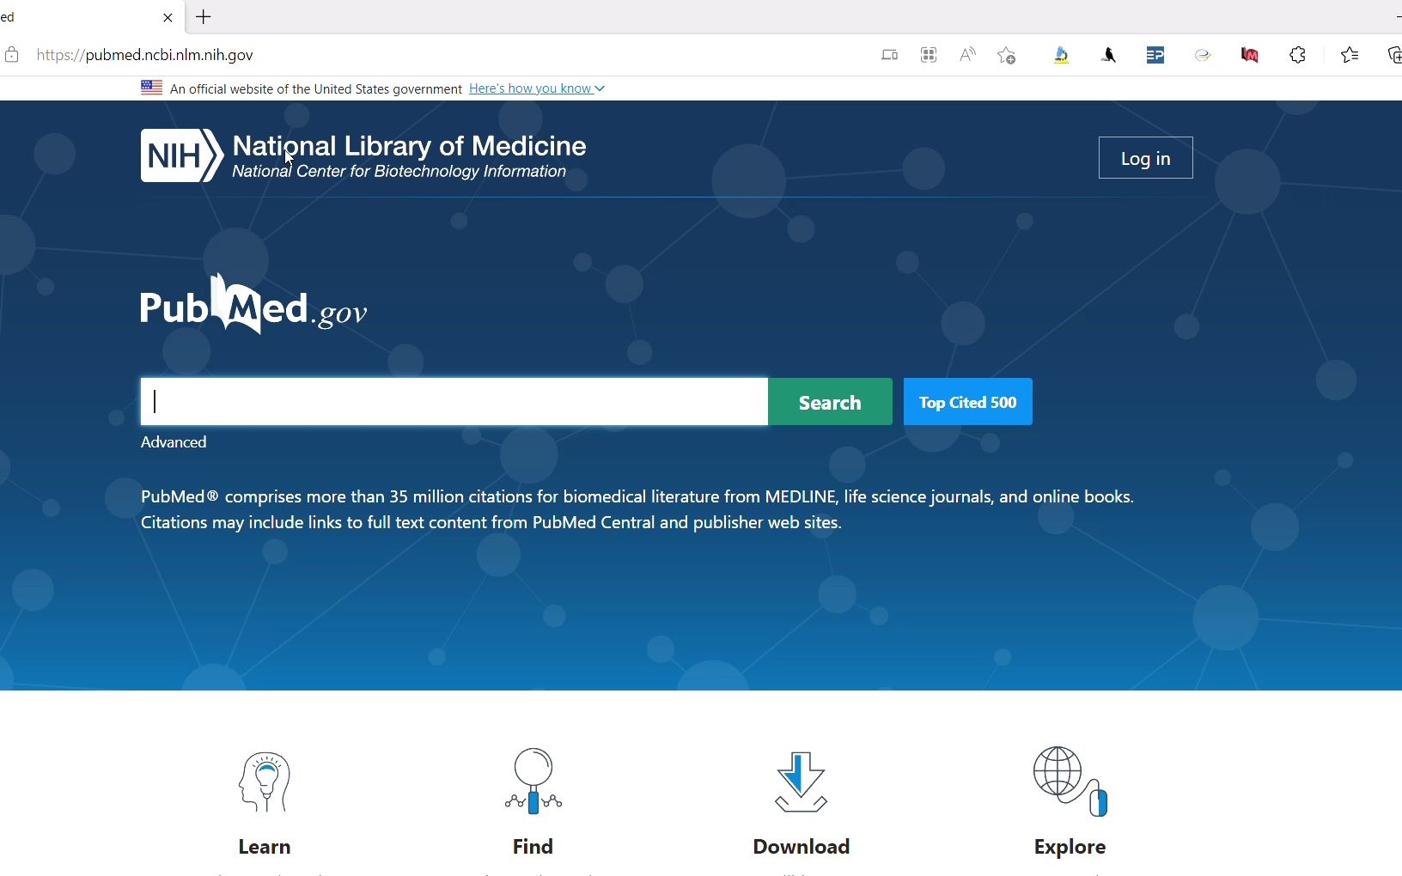Screen dimensions: 1402x876
Task: Click the microscope extension icon
Action: (x=1062, y=55)
